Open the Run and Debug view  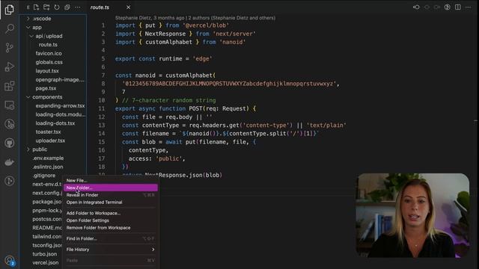click(x=10, y=67)
